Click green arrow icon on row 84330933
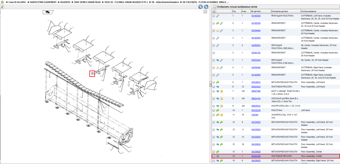The width and height of the screenshot is (340, 164). pyautogui.click(x=218, y=82)
